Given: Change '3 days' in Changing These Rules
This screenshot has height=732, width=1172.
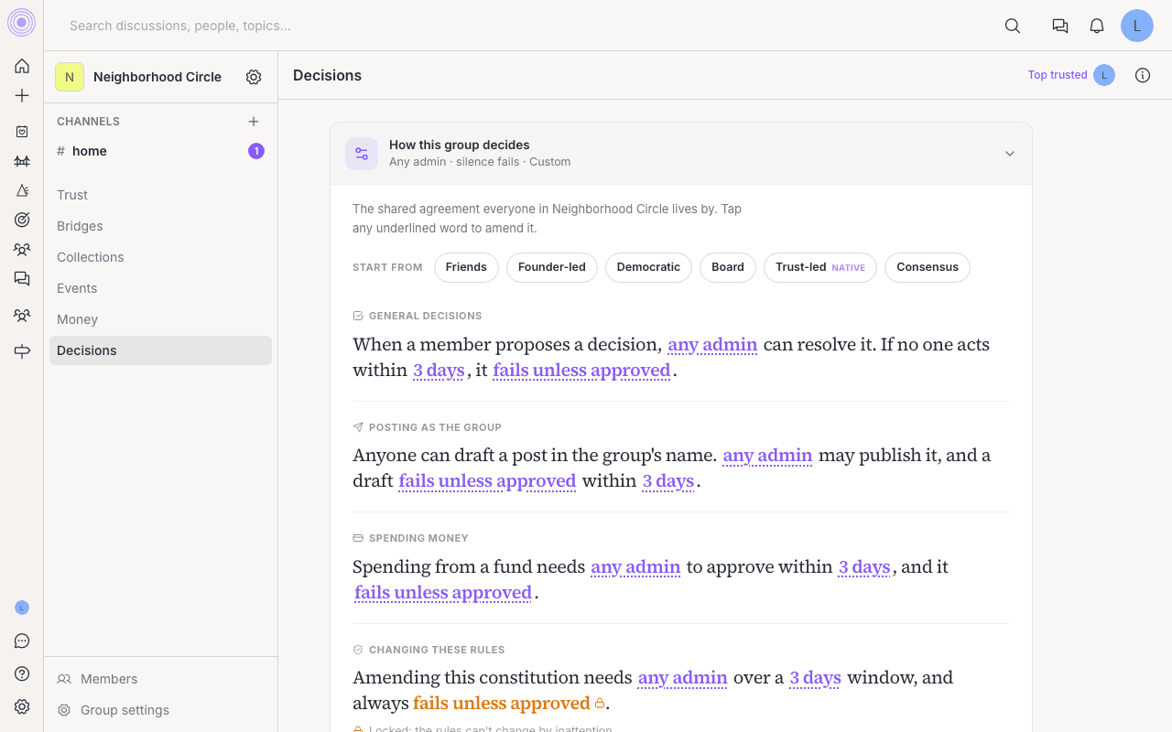Looking at the screenshot, I should [x=815, y=678].
